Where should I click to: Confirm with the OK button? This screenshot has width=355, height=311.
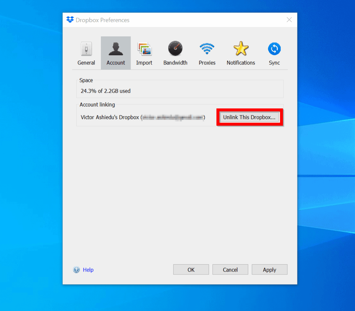click(x=191, y=270)
